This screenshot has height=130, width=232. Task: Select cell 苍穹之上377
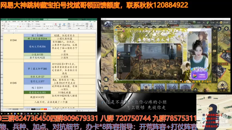(37, 81)
